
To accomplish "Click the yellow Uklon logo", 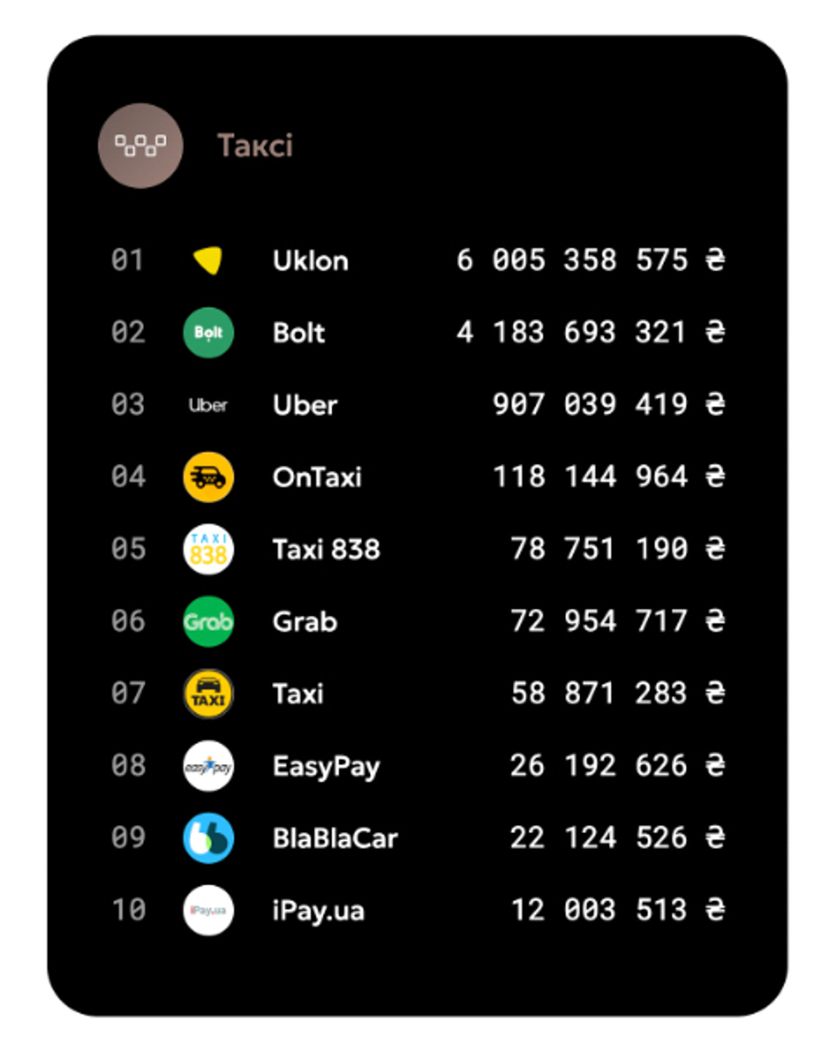I will 208,260.
